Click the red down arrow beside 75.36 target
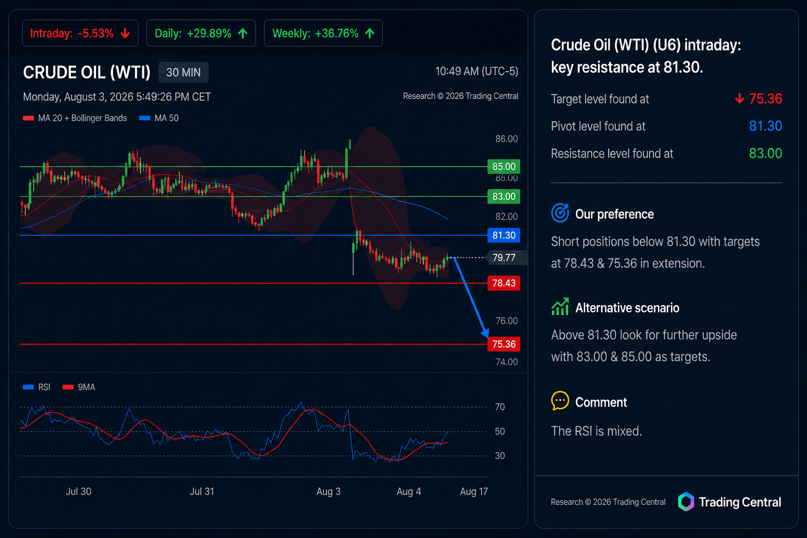Screen dimensions: 807x538 point(739,98)
